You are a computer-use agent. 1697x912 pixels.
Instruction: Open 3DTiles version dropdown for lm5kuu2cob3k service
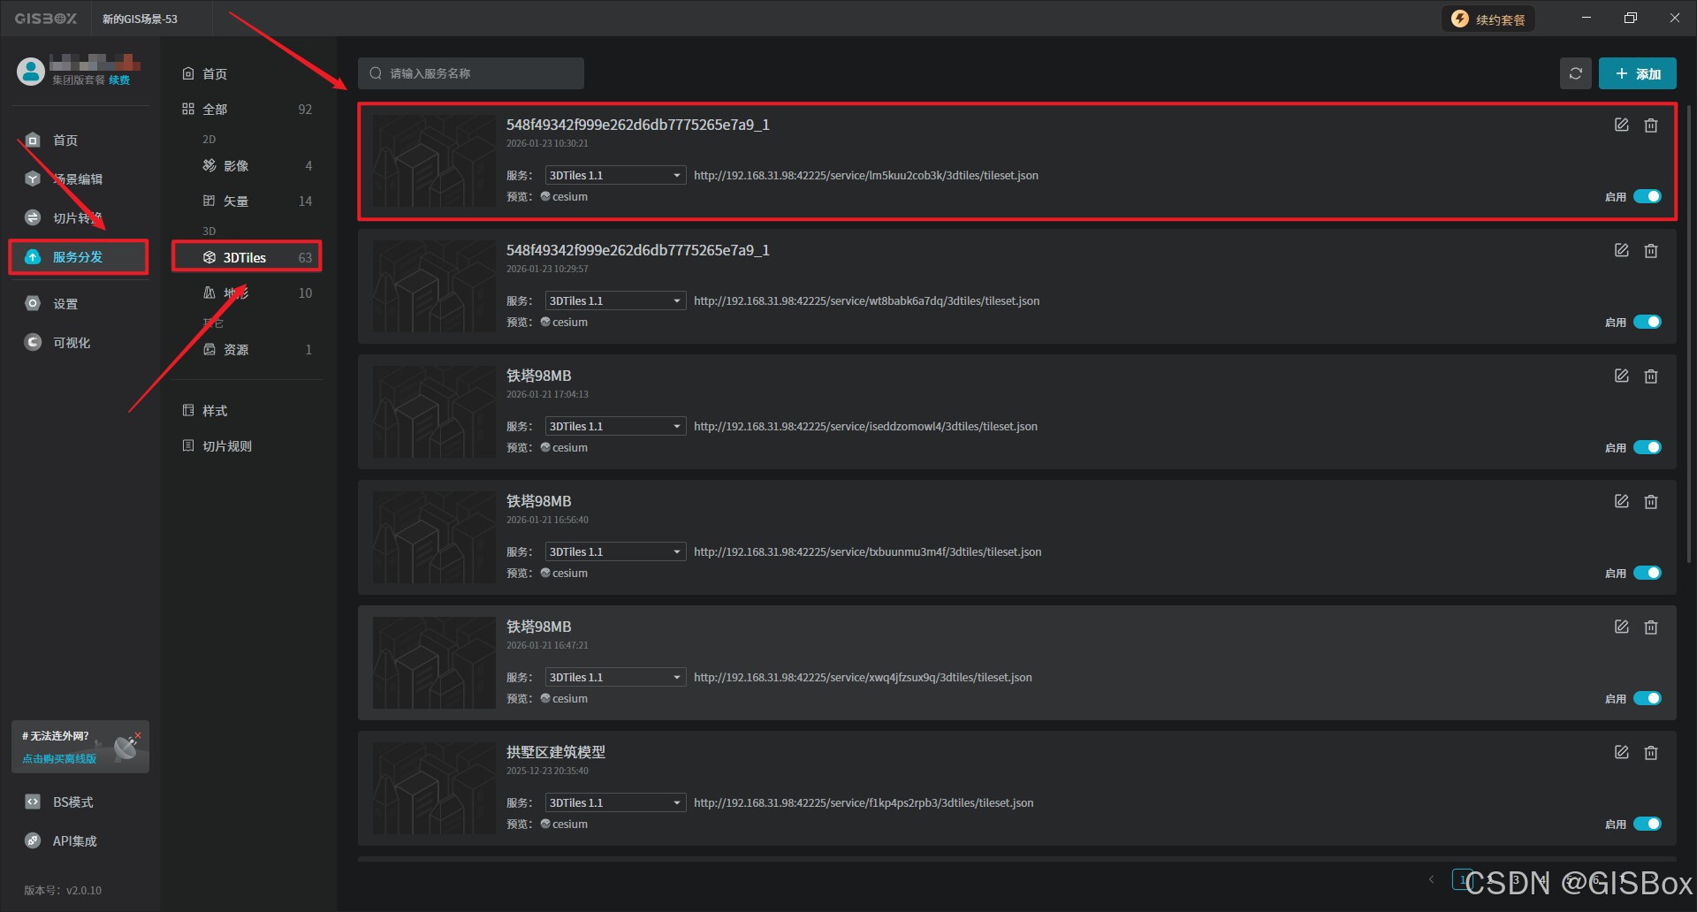click(615, 175)
